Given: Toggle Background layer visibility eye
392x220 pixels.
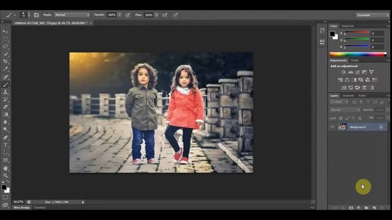Looking at the screenshot, I should coord(332,127).
